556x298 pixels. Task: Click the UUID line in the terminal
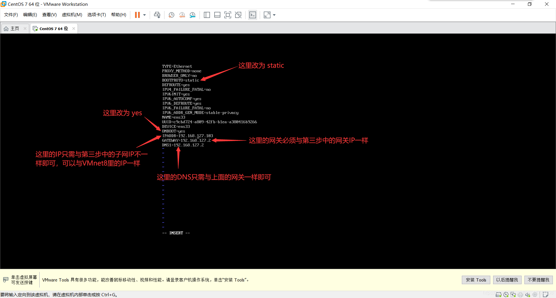pos(209,122)
